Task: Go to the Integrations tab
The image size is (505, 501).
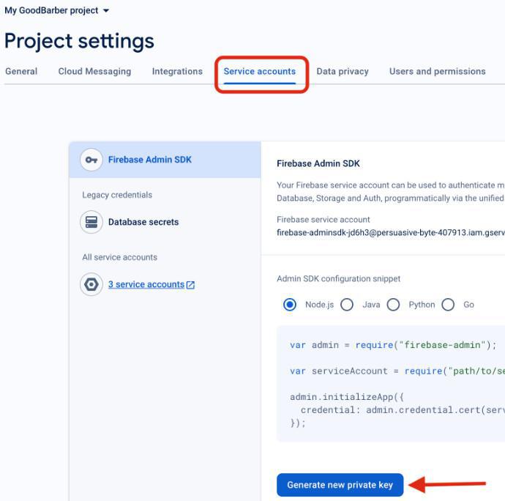Action: coord(177,72)
